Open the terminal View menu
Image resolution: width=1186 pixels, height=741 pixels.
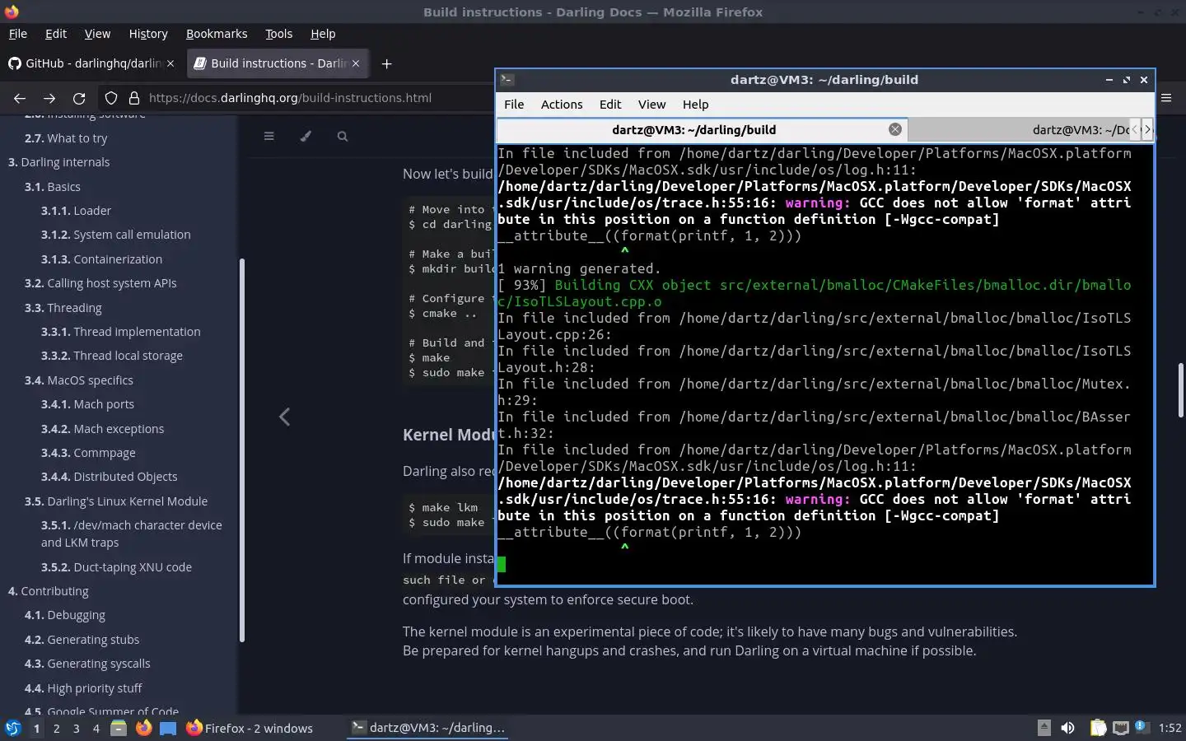pyautogui.click(x=651, y=105)
